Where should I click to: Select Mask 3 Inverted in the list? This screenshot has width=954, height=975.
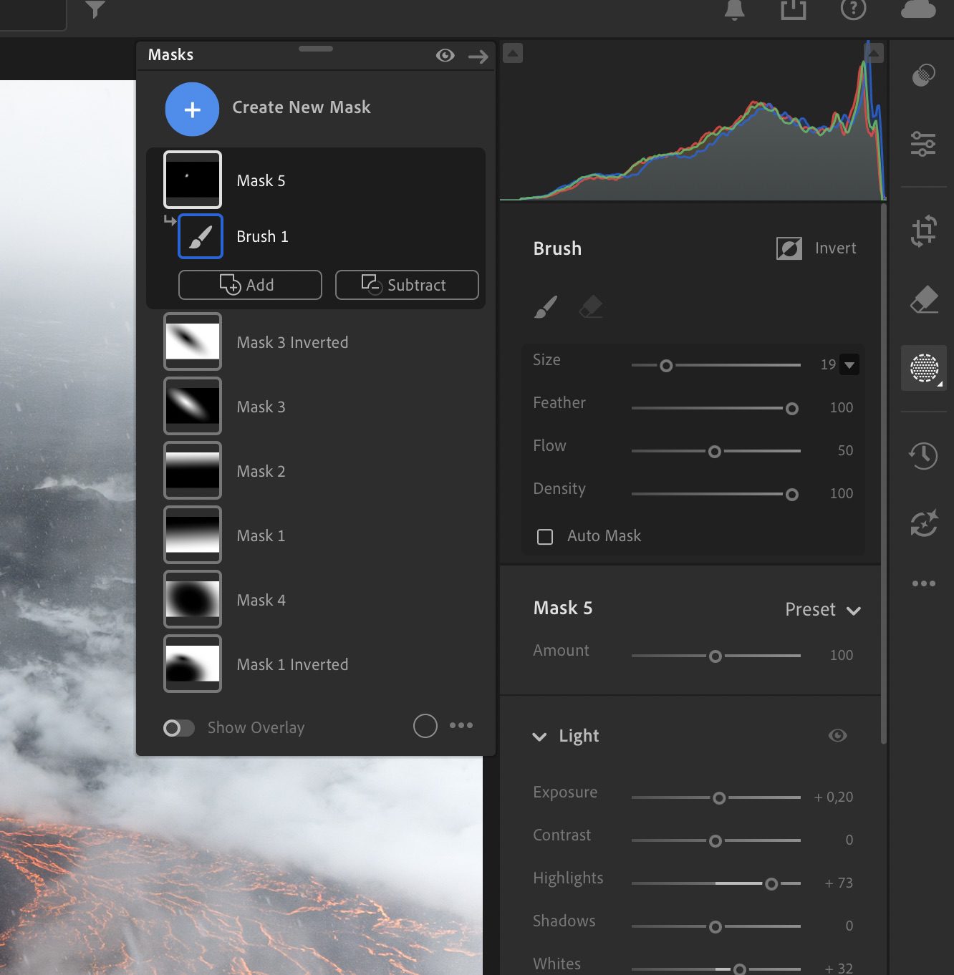[292, 342]
